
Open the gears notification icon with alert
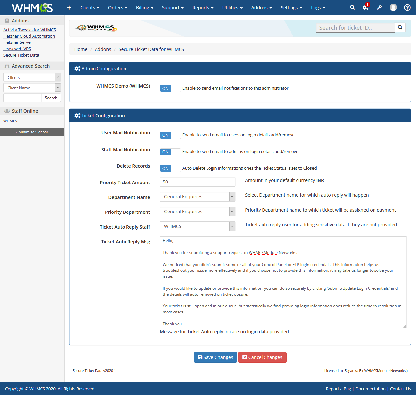point(366,7)
